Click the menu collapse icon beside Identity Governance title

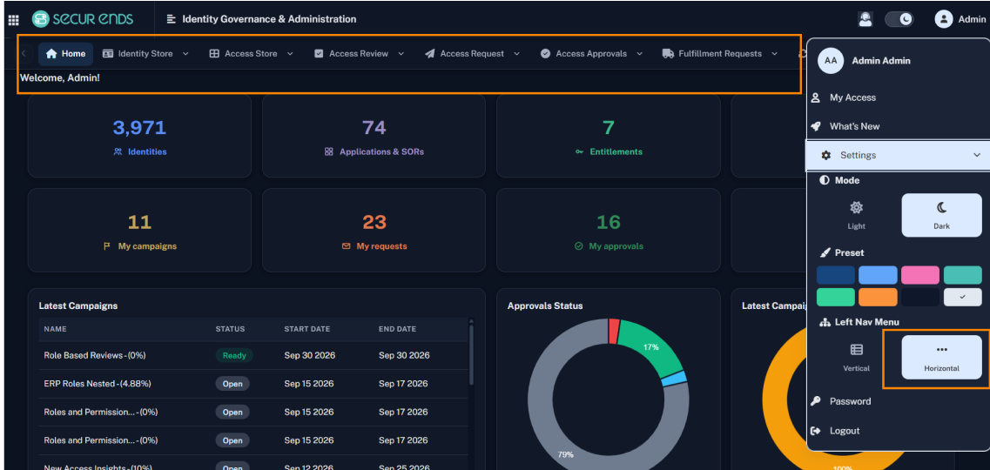[172, 19]
